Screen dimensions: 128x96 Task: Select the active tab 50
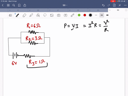(118, 10)
